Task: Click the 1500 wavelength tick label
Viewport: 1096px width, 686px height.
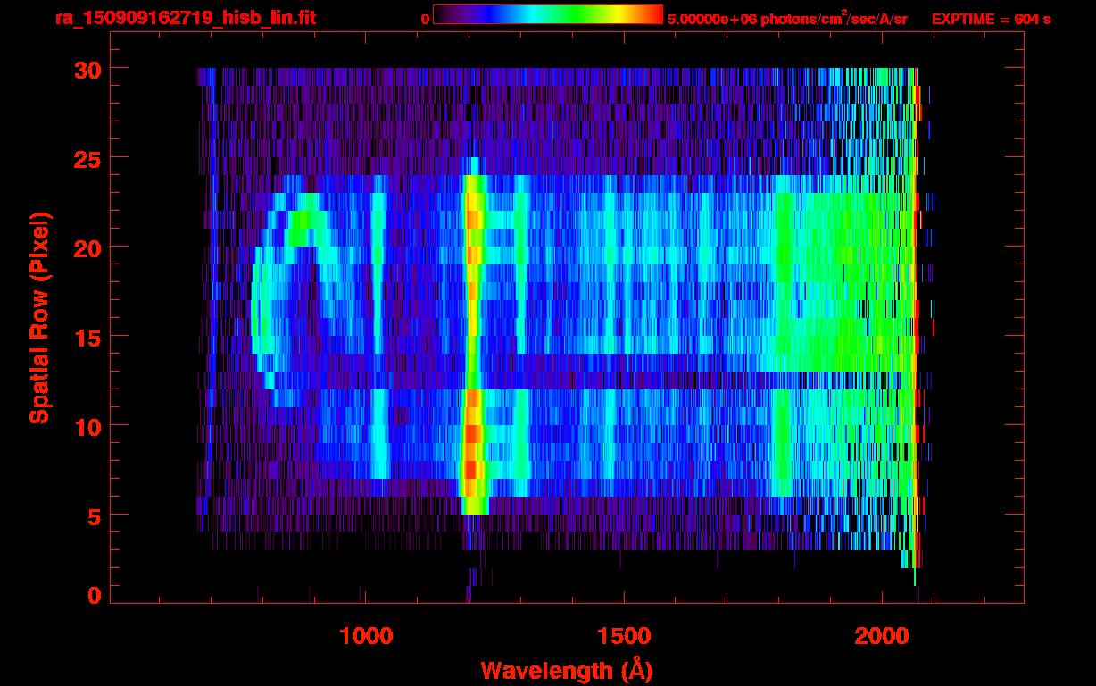Action: tap(624, 636)
